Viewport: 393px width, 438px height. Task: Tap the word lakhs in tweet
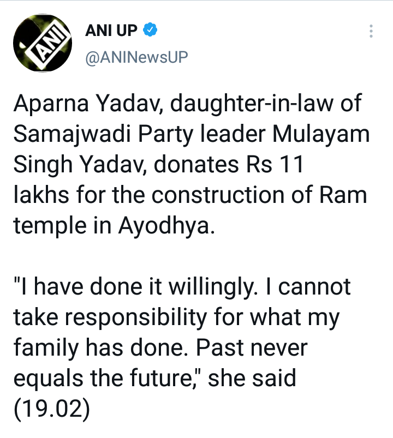[x=39, y=194]
